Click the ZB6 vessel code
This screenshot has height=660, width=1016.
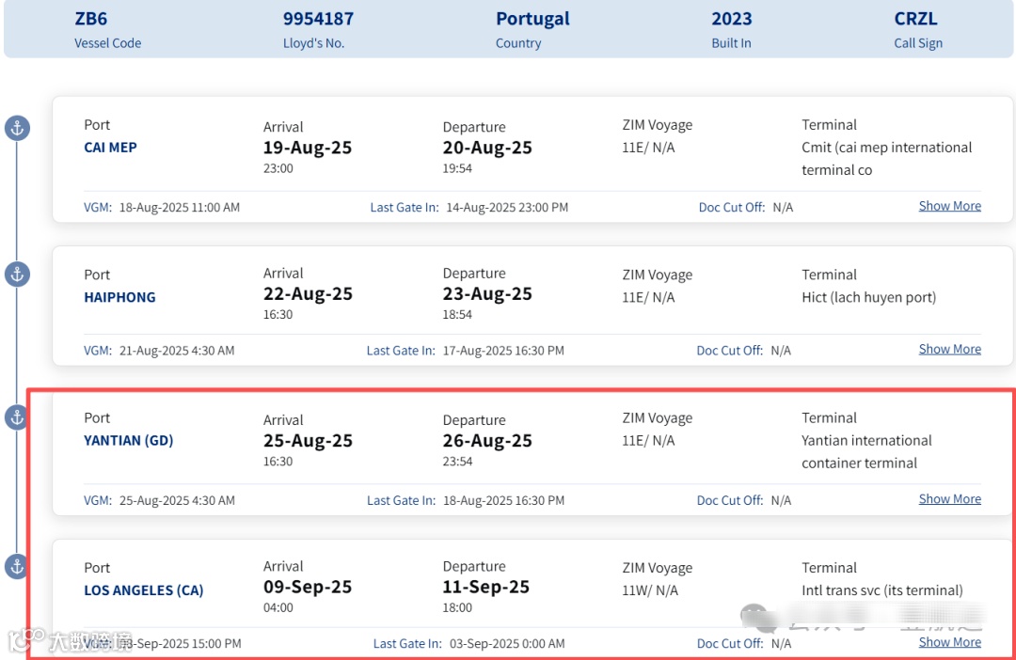click(92, 19)
